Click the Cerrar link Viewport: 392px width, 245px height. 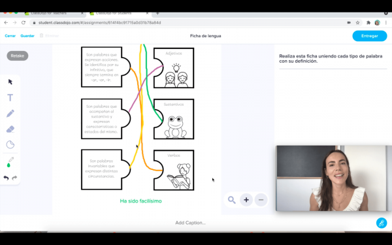(10, 36)
